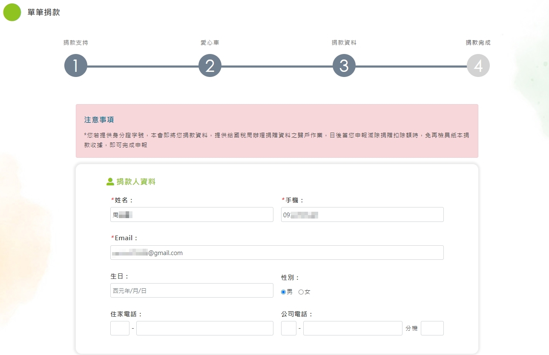Viewport: 549px width, 355px height.
Task: Click the 分機 extension input box
Action: [x=432, y=328]
